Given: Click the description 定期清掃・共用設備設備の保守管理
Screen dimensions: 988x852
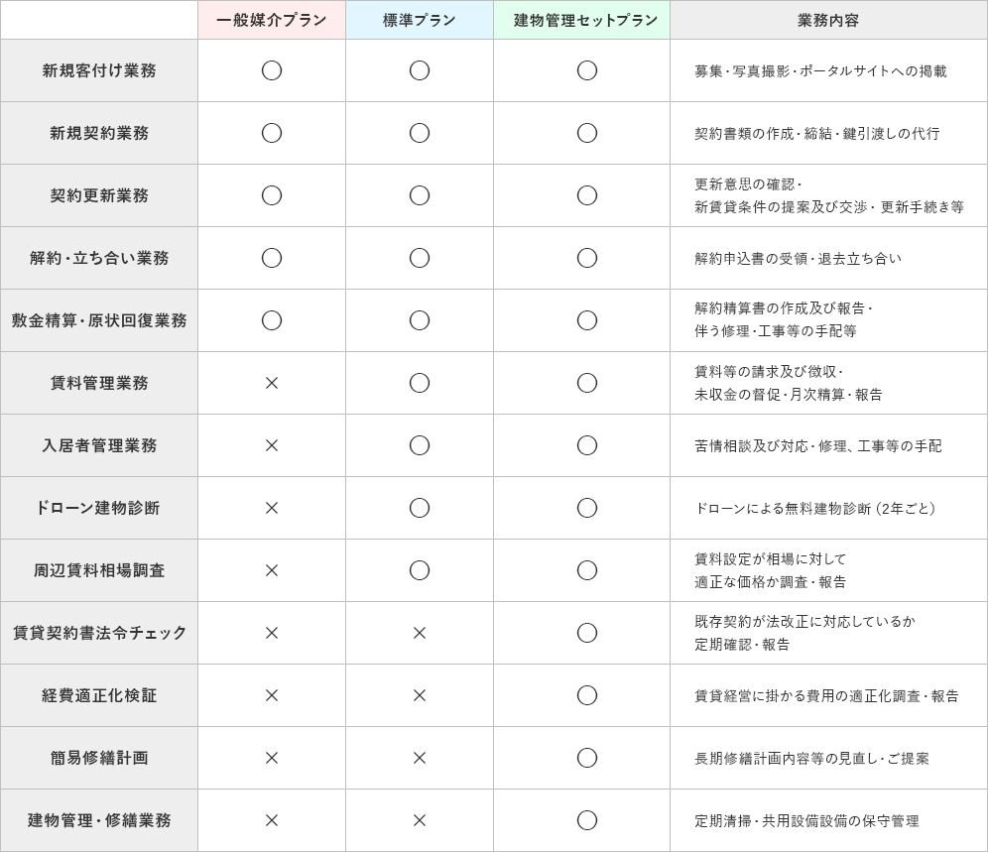Looking at the screenshot, I should coord(806,820).
